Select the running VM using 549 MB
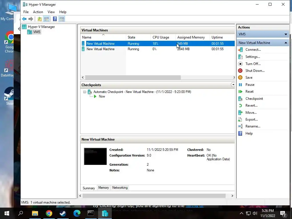Viewport: 292px width, 219px height. click(157, 44)
